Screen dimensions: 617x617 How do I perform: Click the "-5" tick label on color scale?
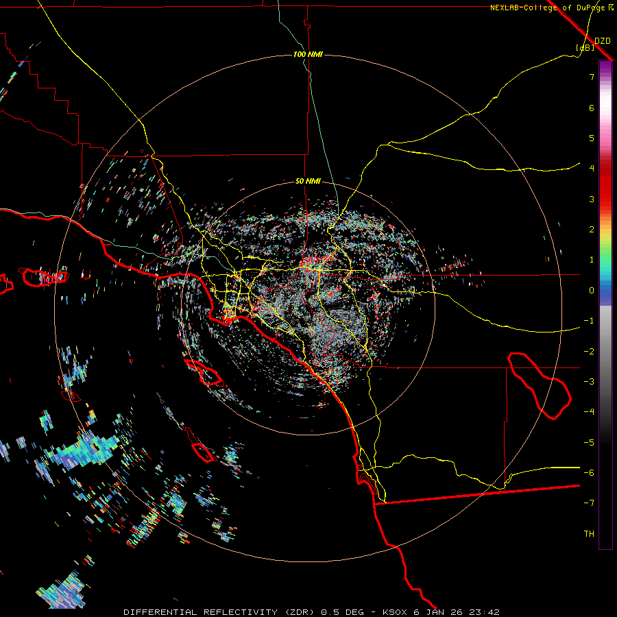(x=589, y=443)
